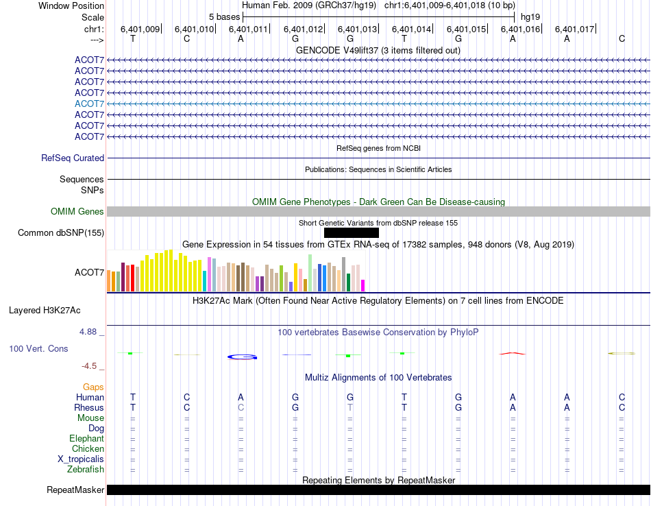651x506 pixels.
Task: Open 100 vertebrates Basewise Conservation by PhyloP title
Action: tap(378, 333)
